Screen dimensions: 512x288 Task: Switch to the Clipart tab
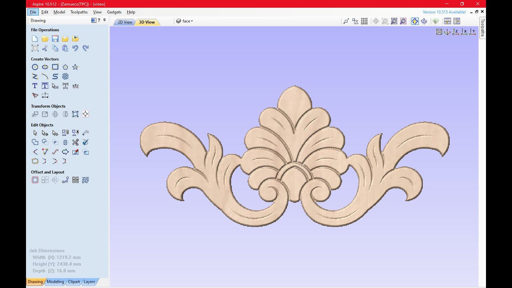click(x=74, y=282)
